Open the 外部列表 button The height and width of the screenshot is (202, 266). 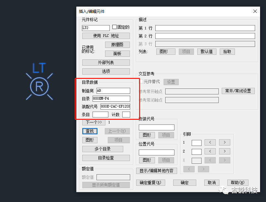click(x=106, y=62)
